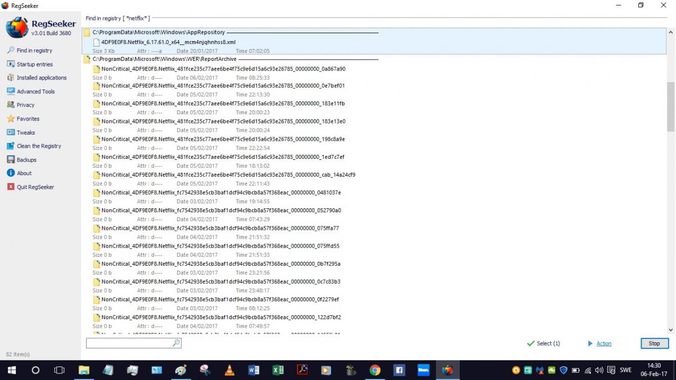Click the Backups disk icon

(11, 160)
